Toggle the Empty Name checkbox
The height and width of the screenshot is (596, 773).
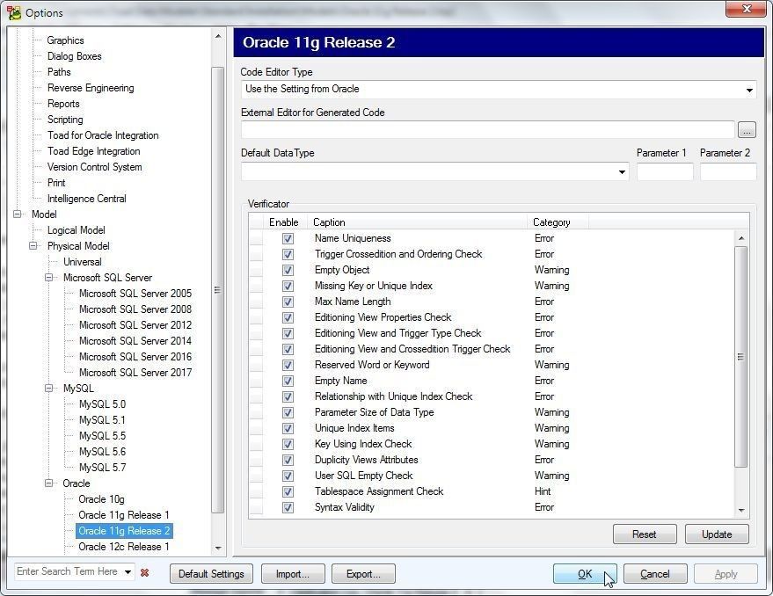[288, 381]
